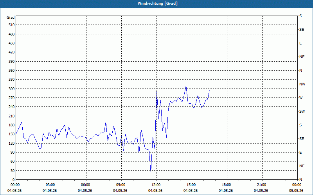Click the 04.05.26 date below 18:00
Screen dimensions: 313x195
[x=226, y=191]
